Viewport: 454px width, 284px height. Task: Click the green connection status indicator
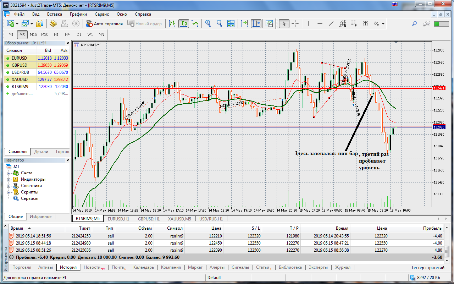[x=442, y=24]
